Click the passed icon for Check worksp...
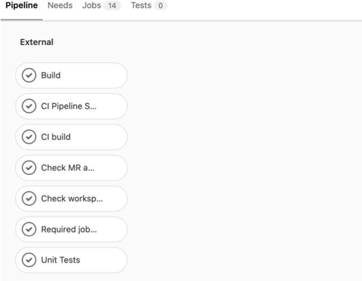 (29, 198)
